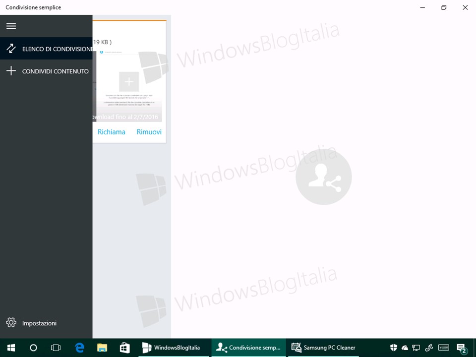The image size is (476, 357).
Task: Select Condividi contenuto menu item
Action: click(x=46, y=71)
